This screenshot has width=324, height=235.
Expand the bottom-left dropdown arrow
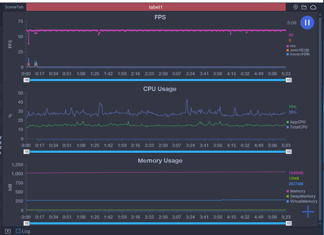pos(8,231)
